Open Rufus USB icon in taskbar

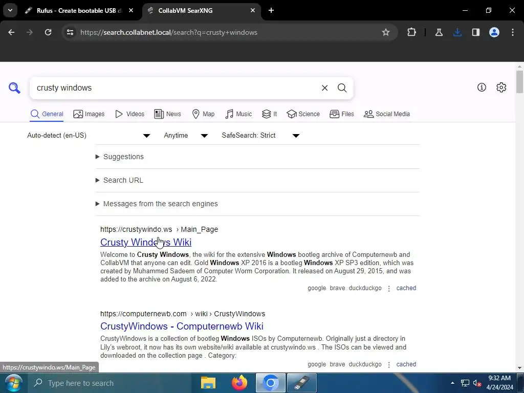[302, 383]
